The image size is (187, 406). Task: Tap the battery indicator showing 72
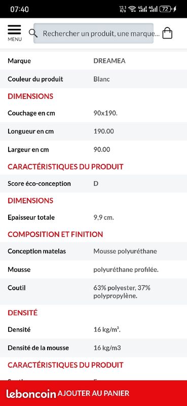pos(166,9)
